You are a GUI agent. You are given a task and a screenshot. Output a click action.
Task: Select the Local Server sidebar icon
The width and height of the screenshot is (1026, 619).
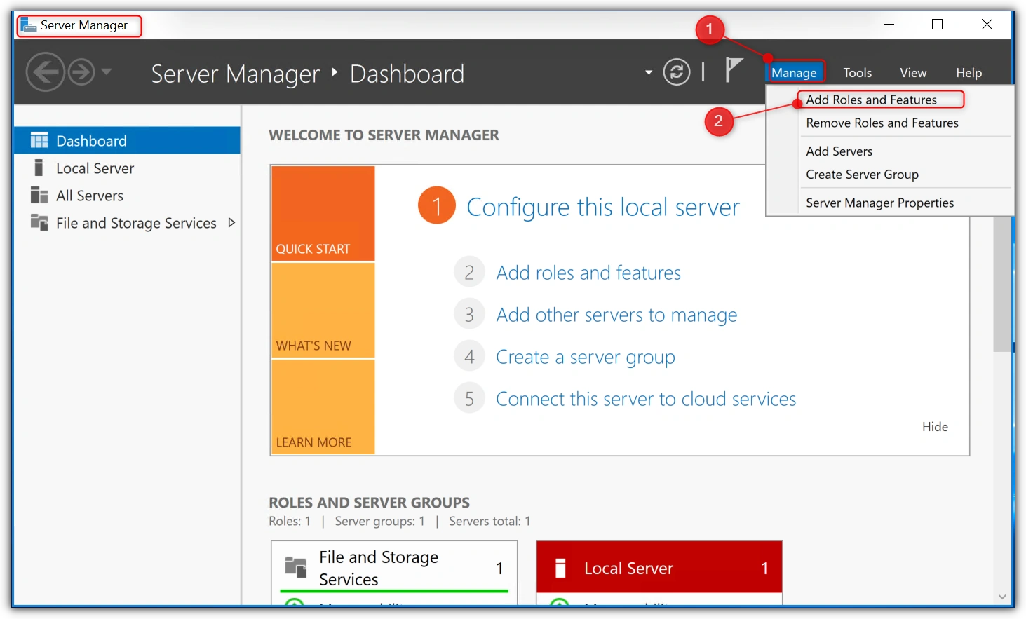(x=39, y=168)
